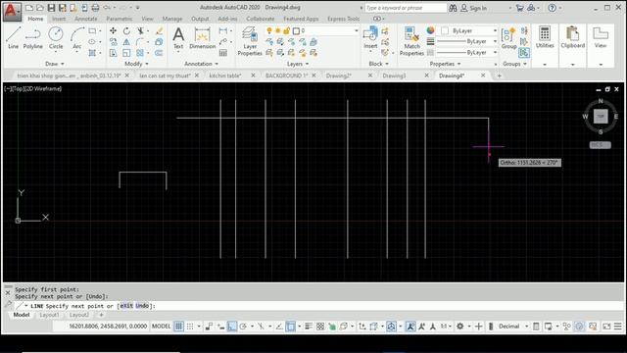Switch to Drawing3 file tab

point(394,76)
